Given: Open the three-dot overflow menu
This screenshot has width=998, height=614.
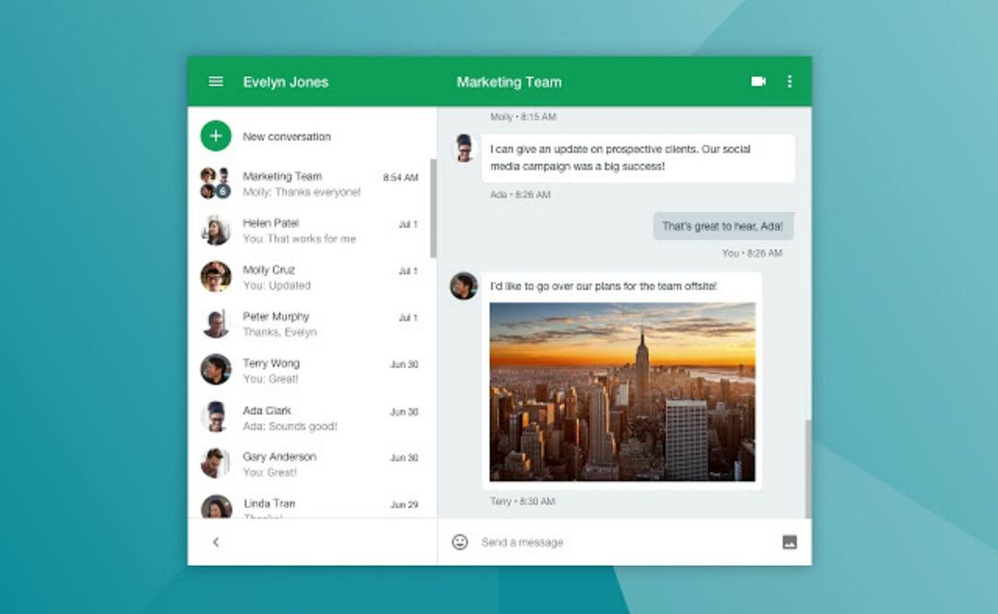Looking at the screenshot, I should (789, 81).
